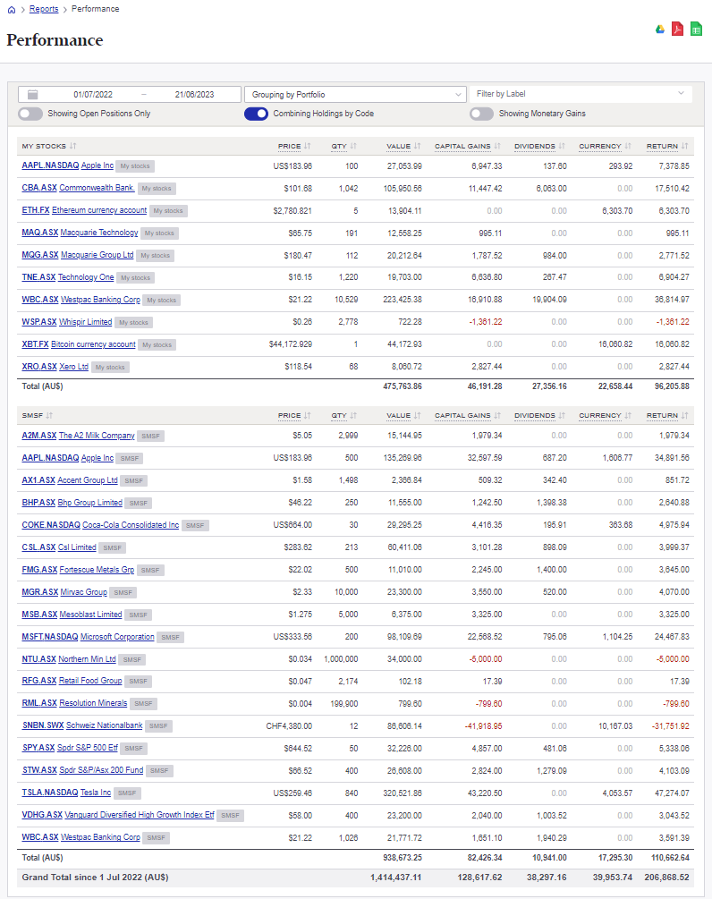Open MQG.ASX Macquarie Group Ltd
Screen dimensions: 712x899
78,255
